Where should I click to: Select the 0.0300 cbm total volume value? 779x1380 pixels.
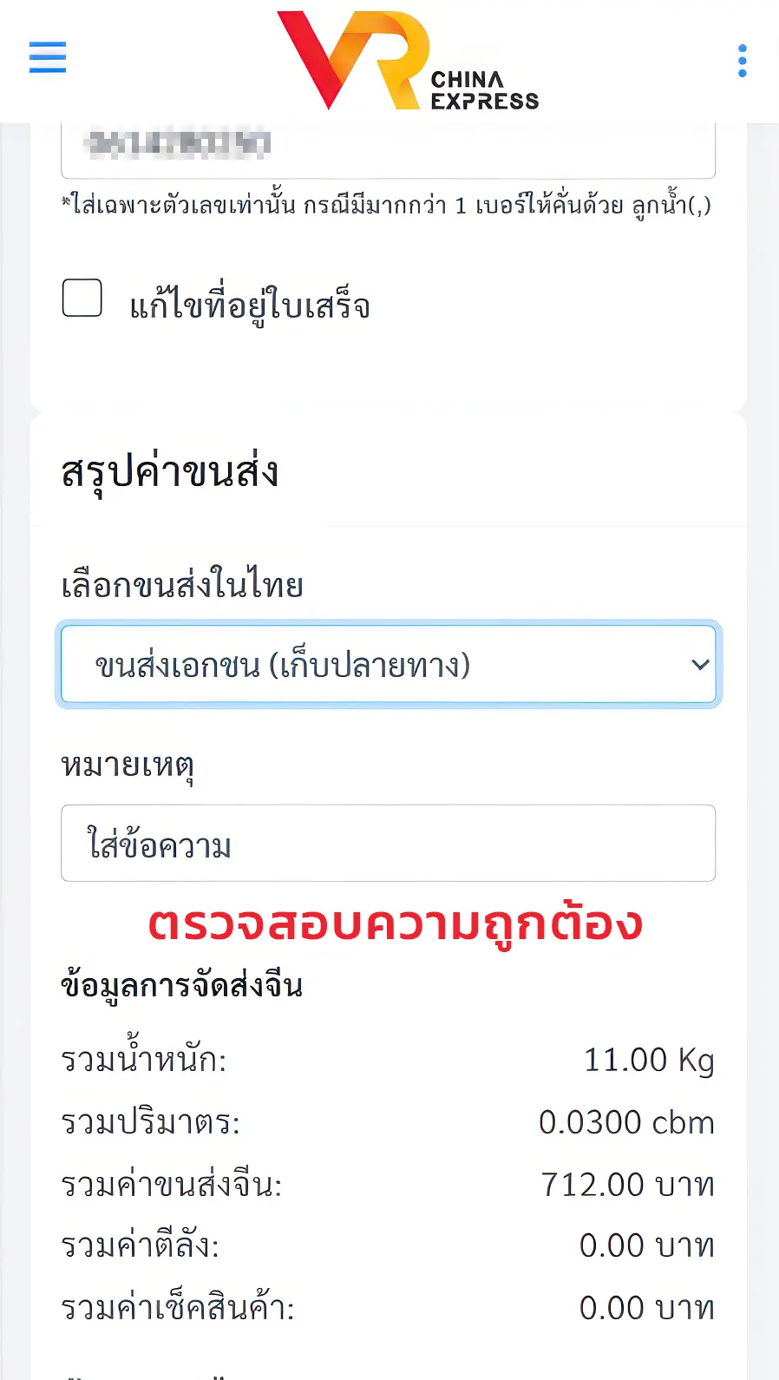pyautogui.click(x=626, y=1122)
